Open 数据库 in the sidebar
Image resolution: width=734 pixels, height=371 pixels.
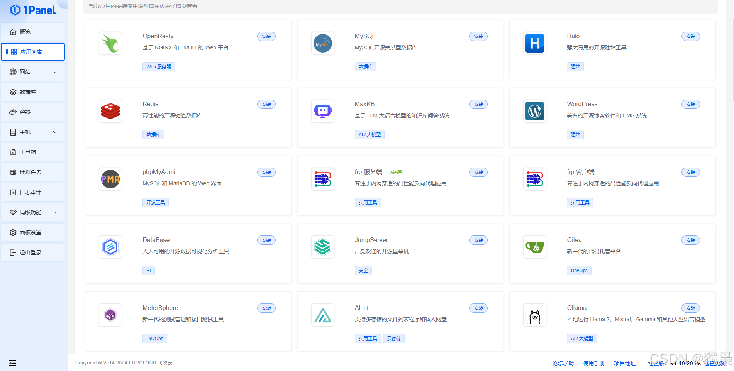coord(33,92)
